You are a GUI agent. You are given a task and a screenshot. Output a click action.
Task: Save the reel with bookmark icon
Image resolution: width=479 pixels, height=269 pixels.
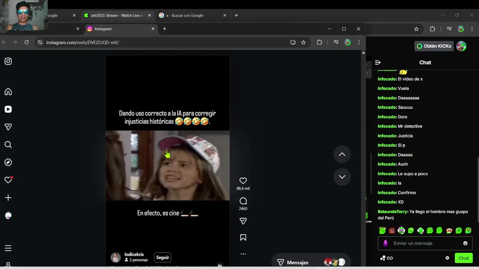[x=243, y=238]
